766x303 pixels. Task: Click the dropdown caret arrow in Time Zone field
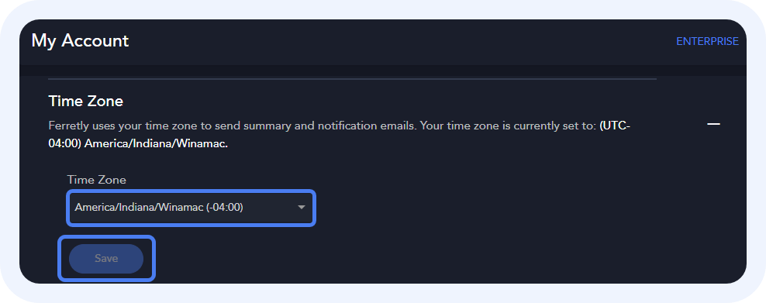[x=302, y=208]
